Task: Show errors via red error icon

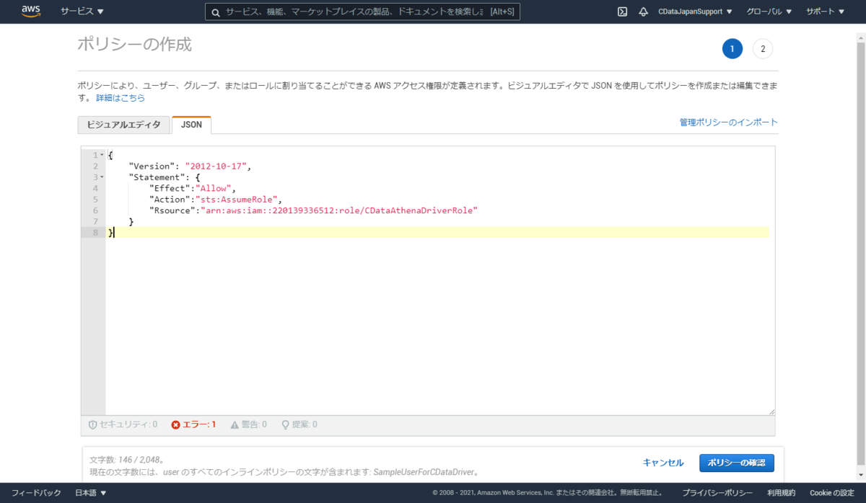Action: [175, 424]
